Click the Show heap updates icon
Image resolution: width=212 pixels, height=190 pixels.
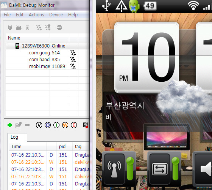10,27
